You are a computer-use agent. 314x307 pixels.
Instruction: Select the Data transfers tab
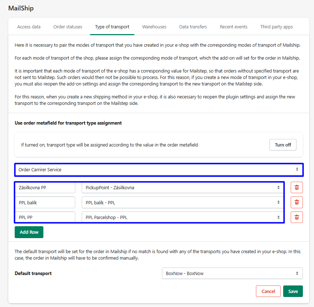[x=193, y=27]
